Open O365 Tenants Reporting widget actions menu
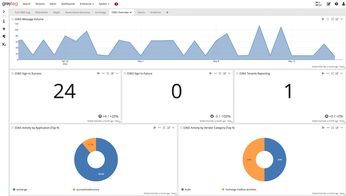346x196 pixels. pos(342,73)
